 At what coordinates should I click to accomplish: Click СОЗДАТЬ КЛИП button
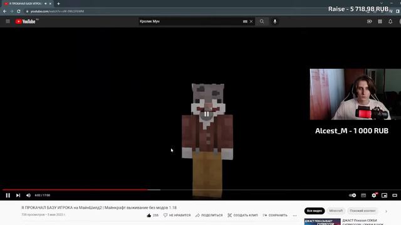[x=242, y=215]
